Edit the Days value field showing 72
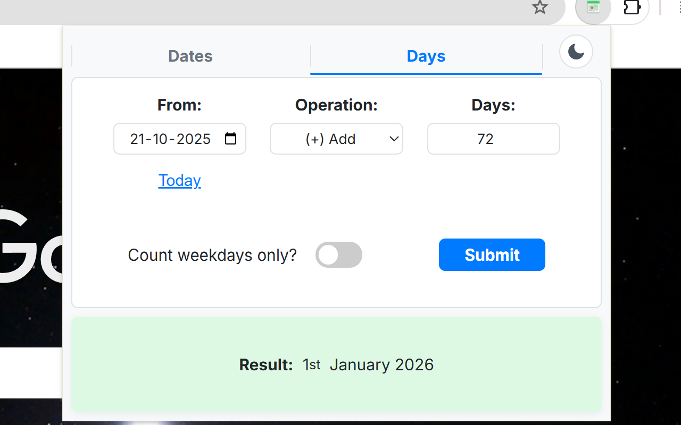681x425 pixels. point(493,139)
